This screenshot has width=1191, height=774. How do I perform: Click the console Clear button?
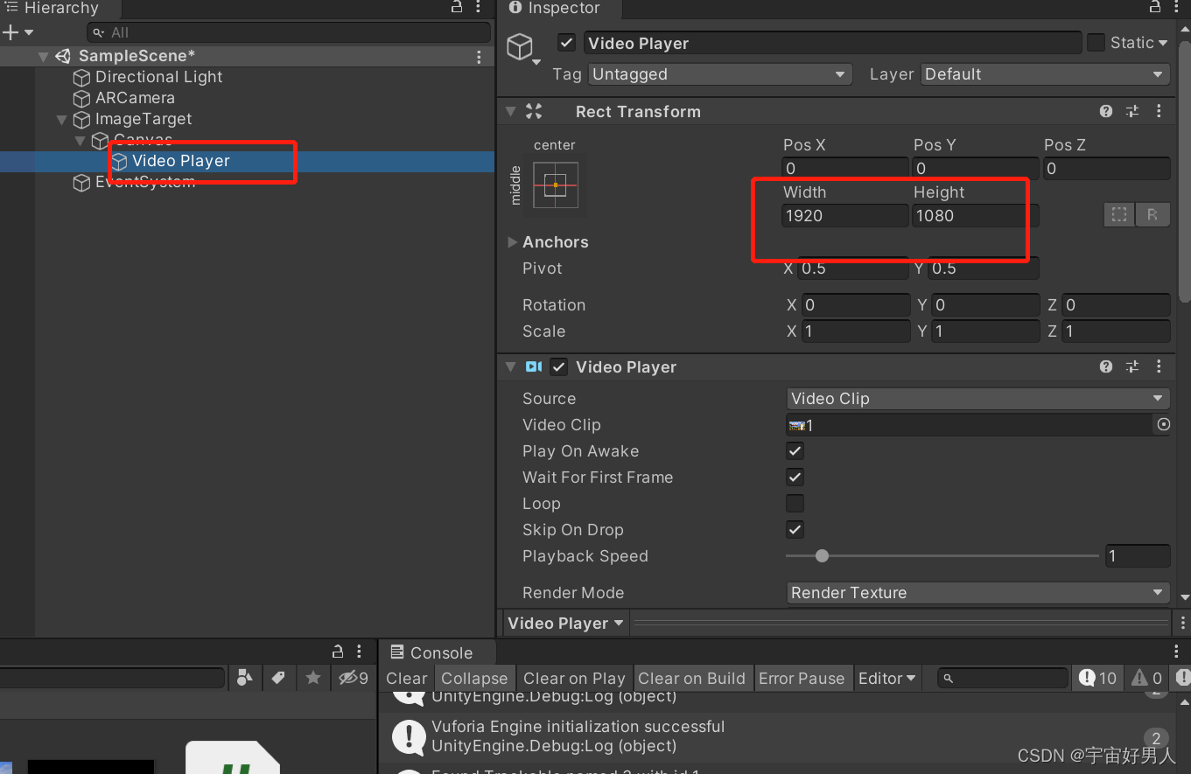(x=407, y=678)
